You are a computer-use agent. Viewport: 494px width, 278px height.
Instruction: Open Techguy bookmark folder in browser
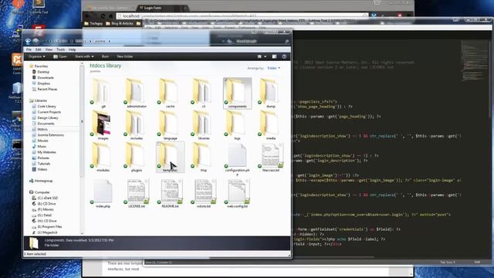pyautogui.click(x=93, y=23)
